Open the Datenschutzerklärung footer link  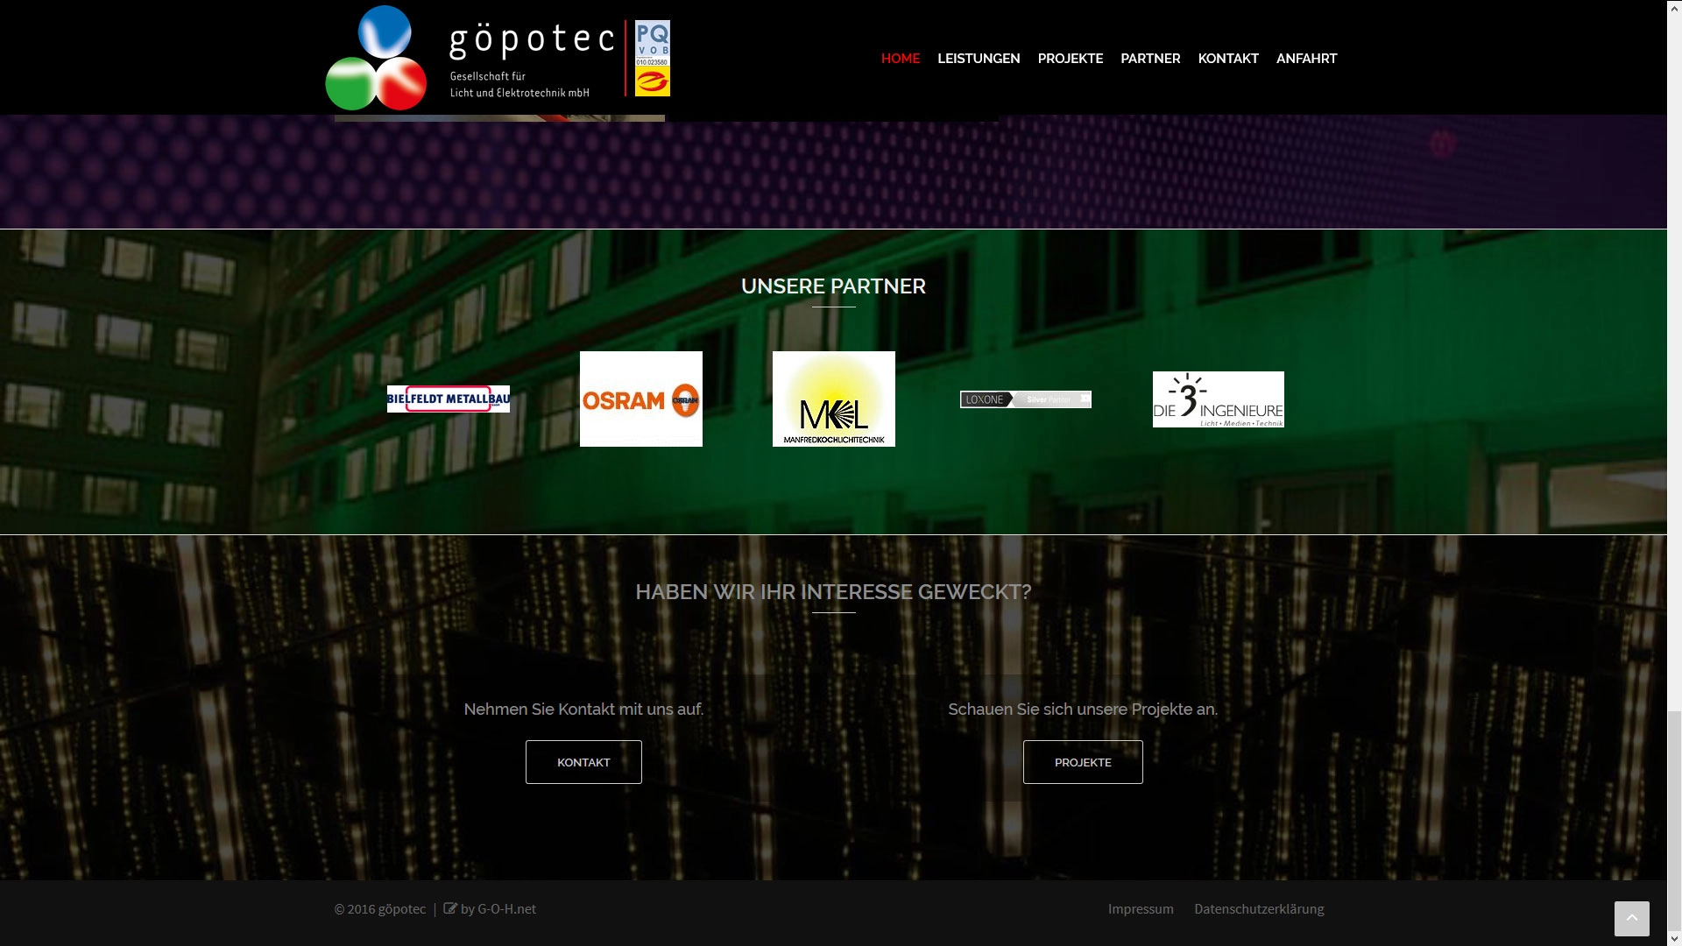(x=1259, y=909)
